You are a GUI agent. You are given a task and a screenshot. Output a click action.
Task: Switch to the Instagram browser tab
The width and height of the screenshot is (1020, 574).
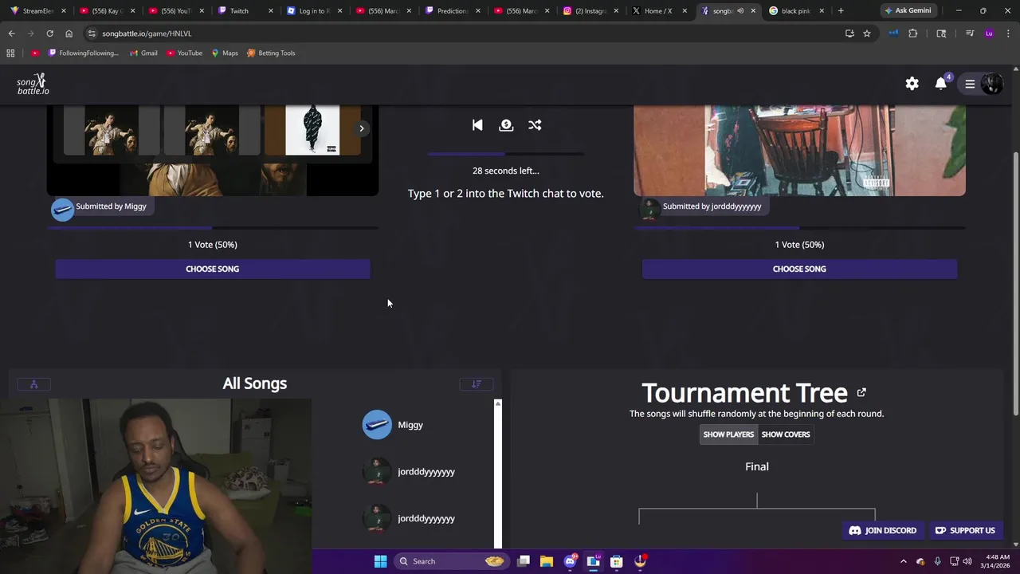tap(591, 11)
